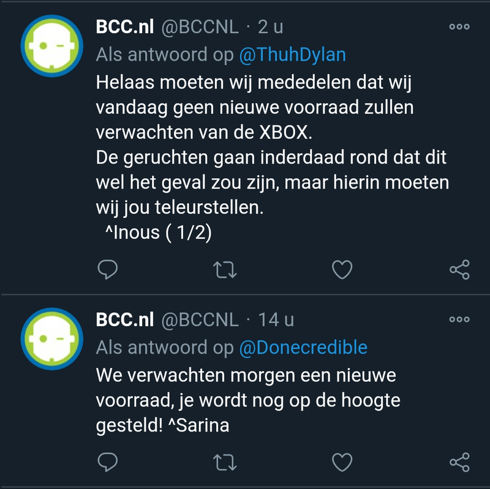
Task: Open the @ThuhDylan profile link
Action: [292, 55]
